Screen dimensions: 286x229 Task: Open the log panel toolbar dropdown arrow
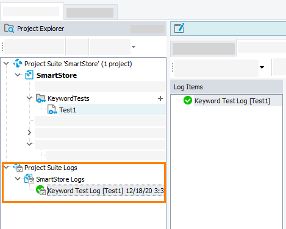[x=262, y=67]
